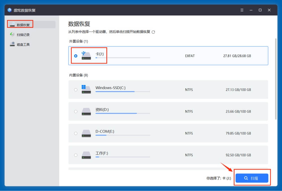Click the refresh icon beside the instructions
Image resolution: width=282 pixels, height=191 pixels.
[153, 32]
